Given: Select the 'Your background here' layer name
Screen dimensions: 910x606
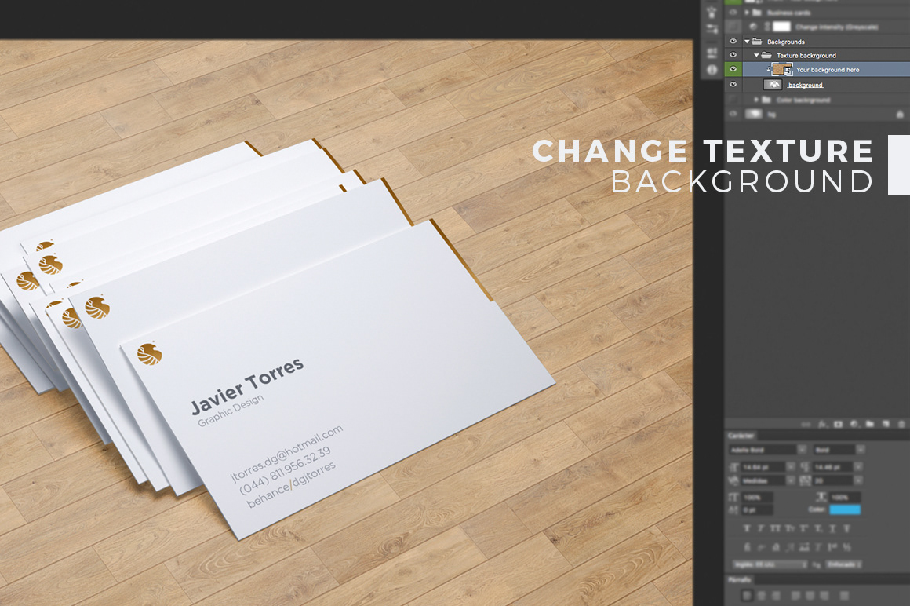Looking at the screenshot, I should point(828,70).
